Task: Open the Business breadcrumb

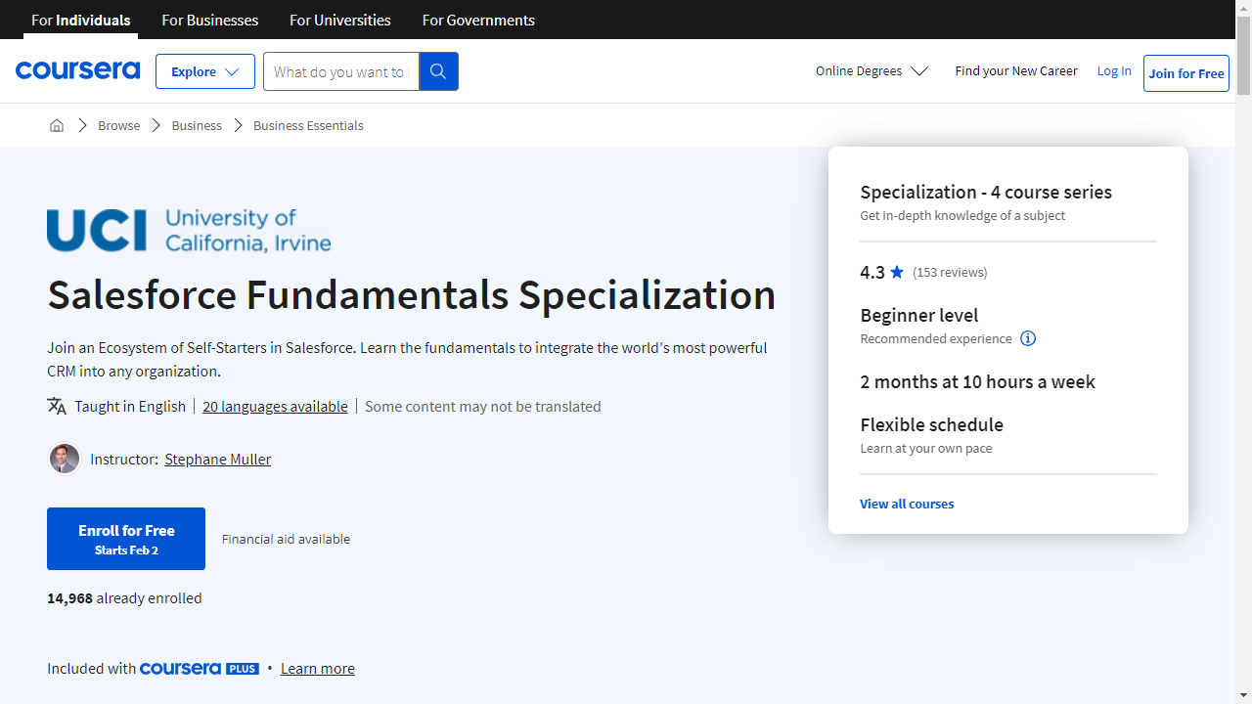Action: [x=197, y=125]
